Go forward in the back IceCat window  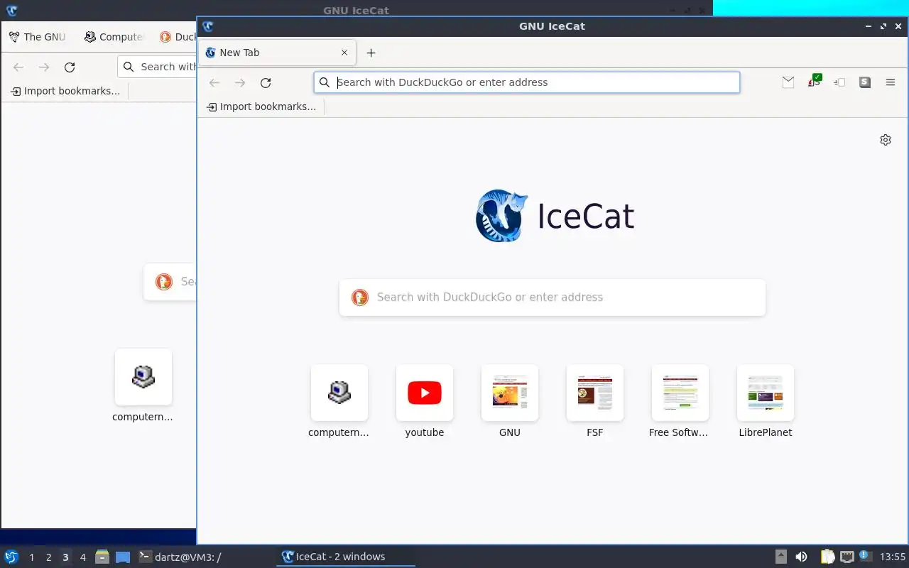click(44, 67)
